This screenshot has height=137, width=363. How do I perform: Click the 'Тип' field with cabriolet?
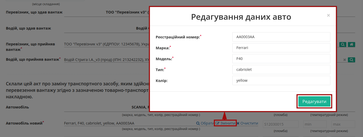[281, 70]
